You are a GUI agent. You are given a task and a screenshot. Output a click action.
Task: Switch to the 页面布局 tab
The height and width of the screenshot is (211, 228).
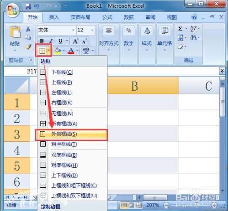pyautogui.click(x=80, y=17)
